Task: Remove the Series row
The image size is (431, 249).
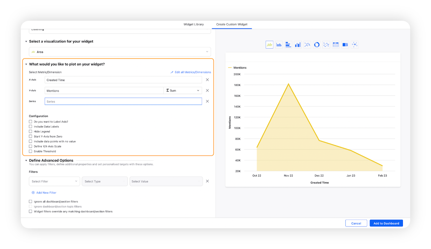Action: 208,101
